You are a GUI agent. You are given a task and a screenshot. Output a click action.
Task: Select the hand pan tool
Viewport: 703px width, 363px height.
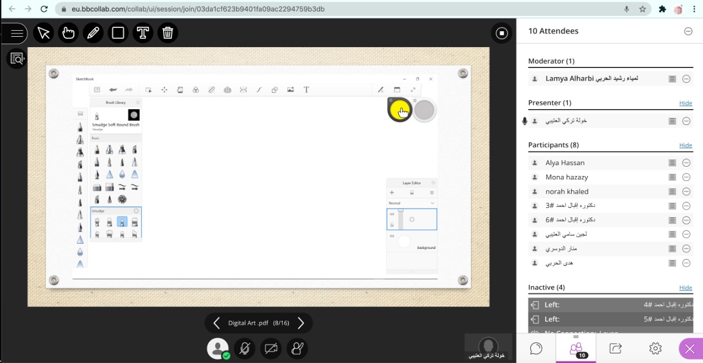68,33
